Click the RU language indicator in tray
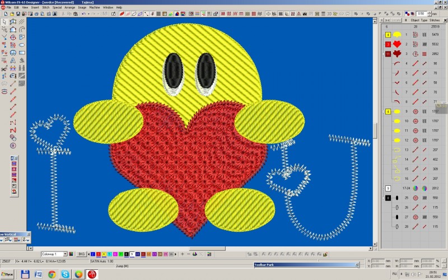Image resolution: width=448 pixels, height=280 pixels. click(x=395, y=274)
